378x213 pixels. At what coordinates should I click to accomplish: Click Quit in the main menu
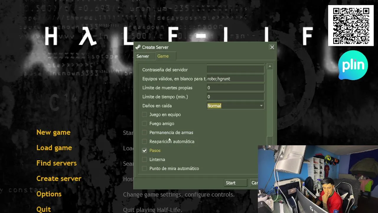(x=44, y=209)
